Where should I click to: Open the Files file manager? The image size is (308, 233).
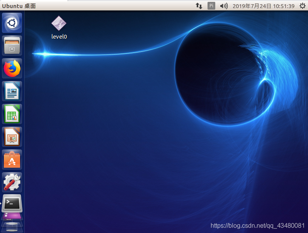(12, 46)
